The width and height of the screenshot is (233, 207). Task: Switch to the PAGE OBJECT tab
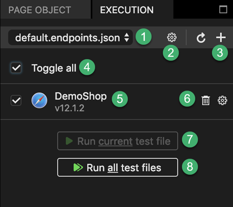point(40,10)
